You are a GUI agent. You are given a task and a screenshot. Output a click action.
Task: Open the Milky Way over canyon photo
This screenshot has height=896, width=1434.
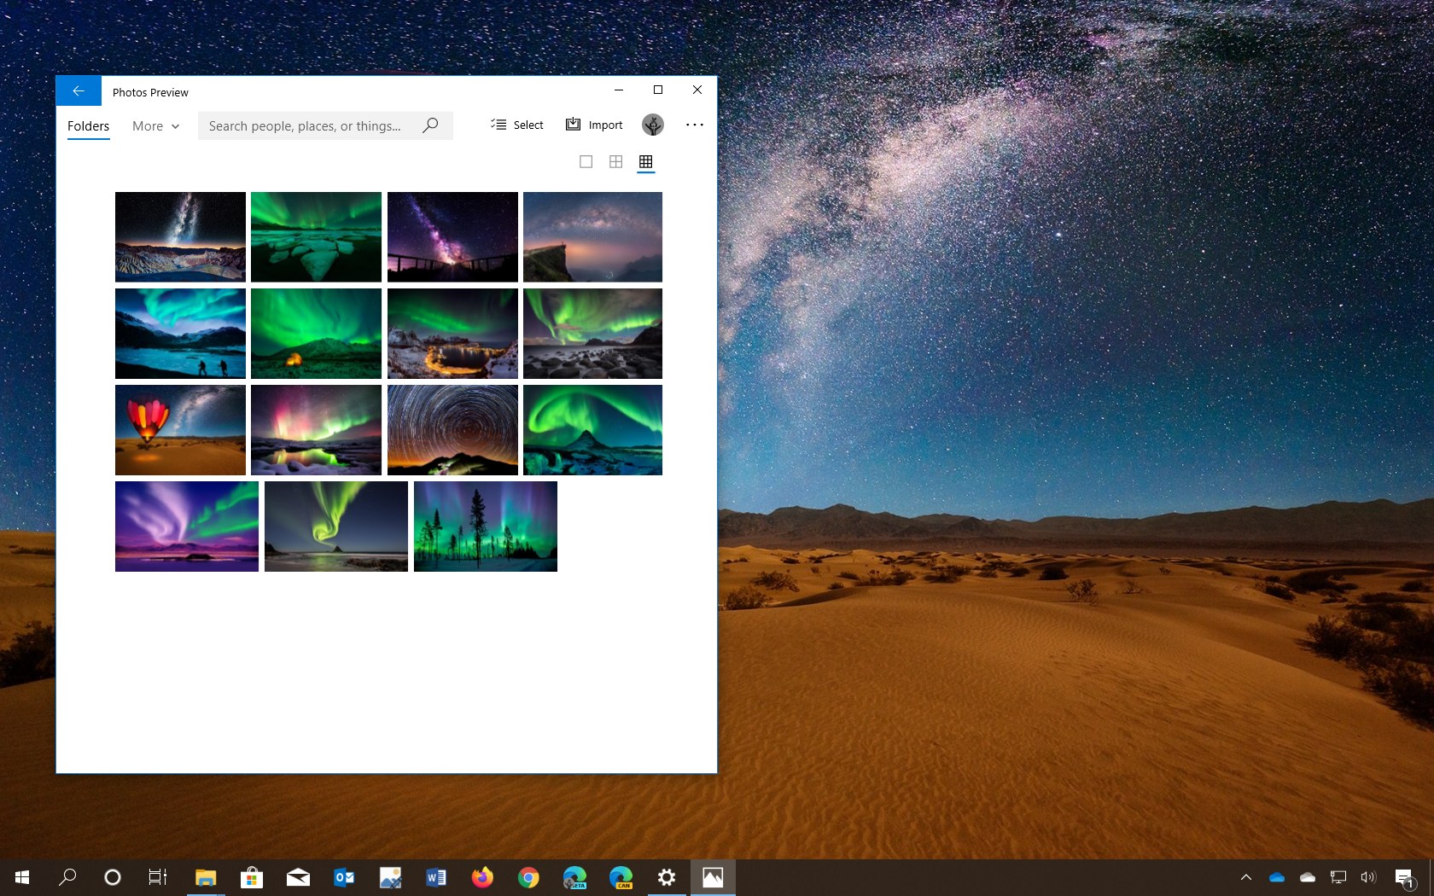point(180,237)
